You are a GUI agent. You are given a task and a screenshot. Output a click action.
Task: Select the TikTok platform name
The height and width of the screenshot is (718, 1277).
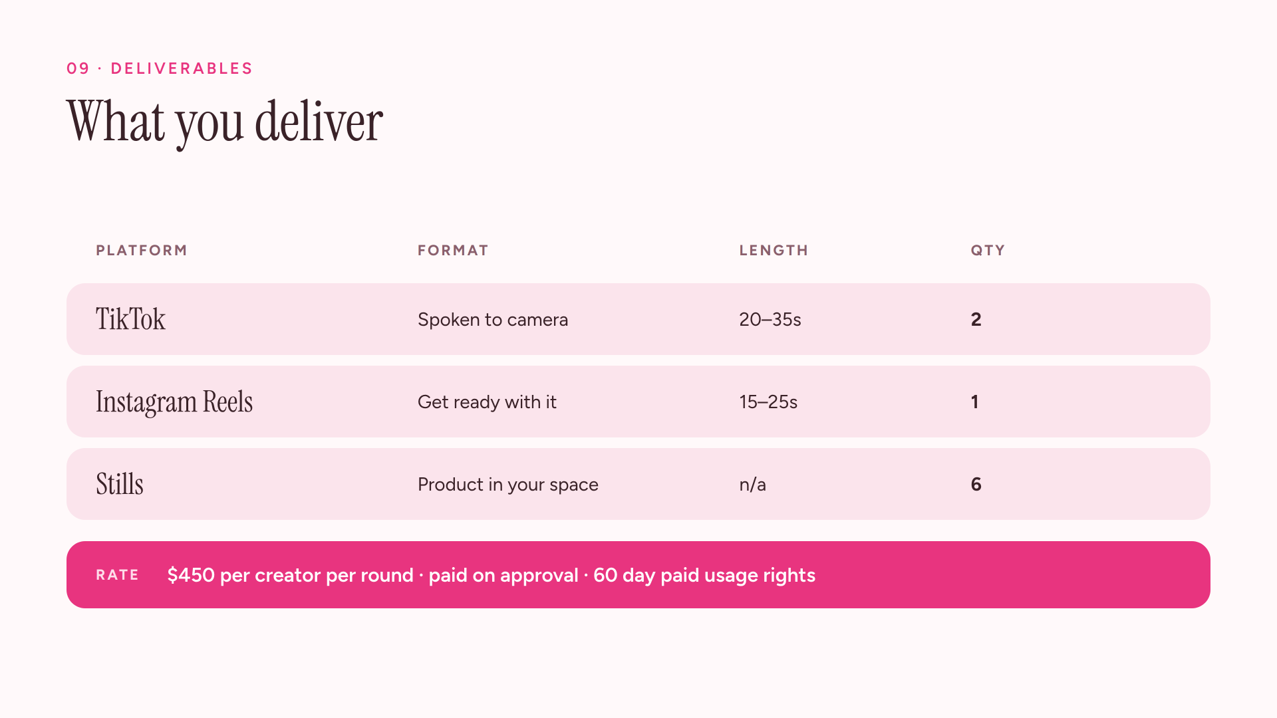(130, 319)
